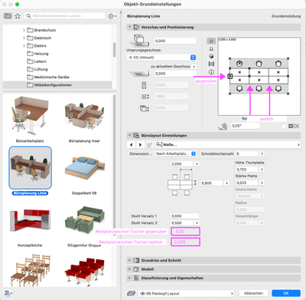
Task: Open the Ursprungsgeschoss story dropdown
Action: (x=161, y=58)
